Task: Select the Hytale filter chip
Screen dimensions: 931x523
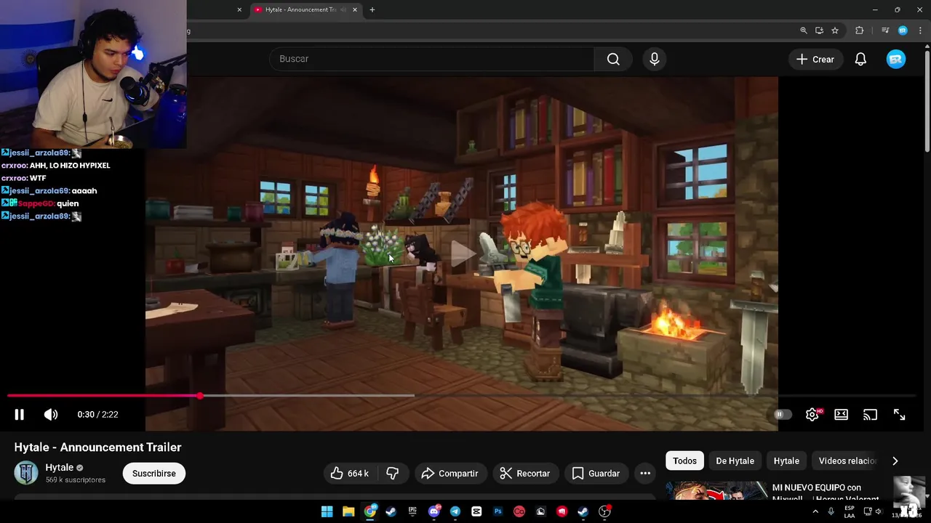Action: pos(786,461)
